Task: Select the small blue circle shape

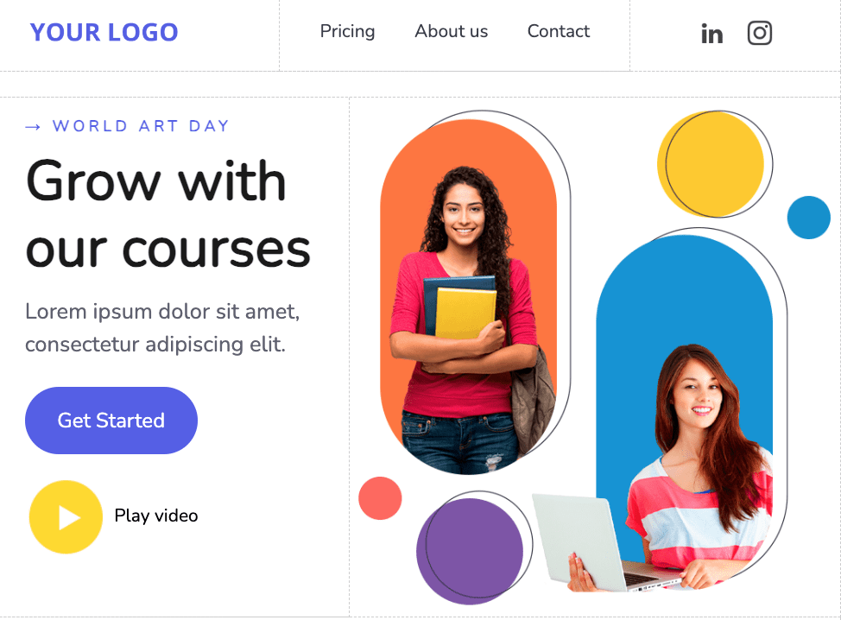Action: 809,218
